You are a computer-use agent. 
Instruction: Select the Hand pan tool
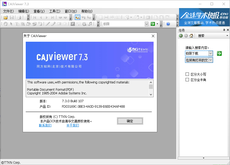click(x=6, y=24)
